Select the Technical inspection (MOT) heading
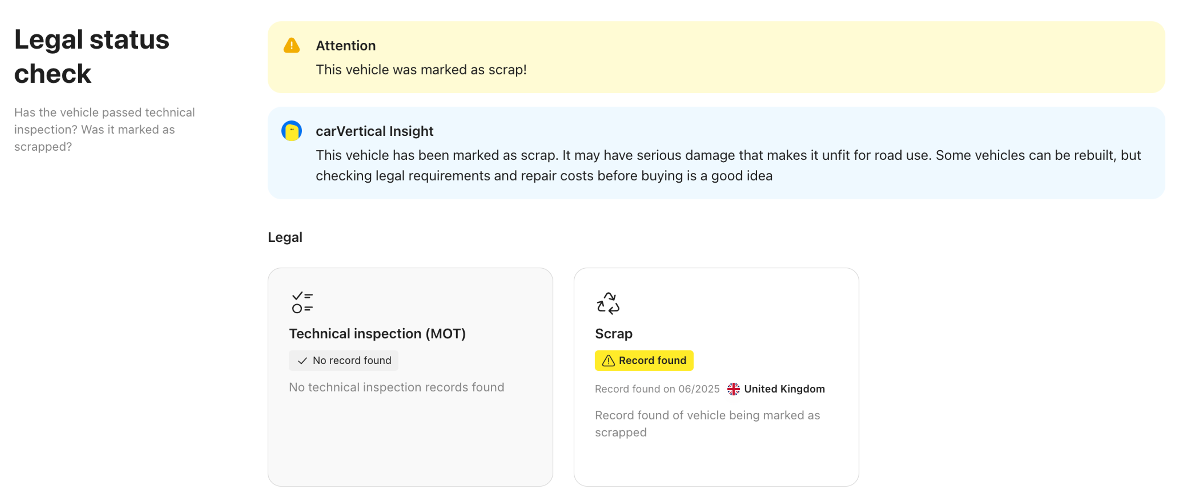 pos(377,334)
